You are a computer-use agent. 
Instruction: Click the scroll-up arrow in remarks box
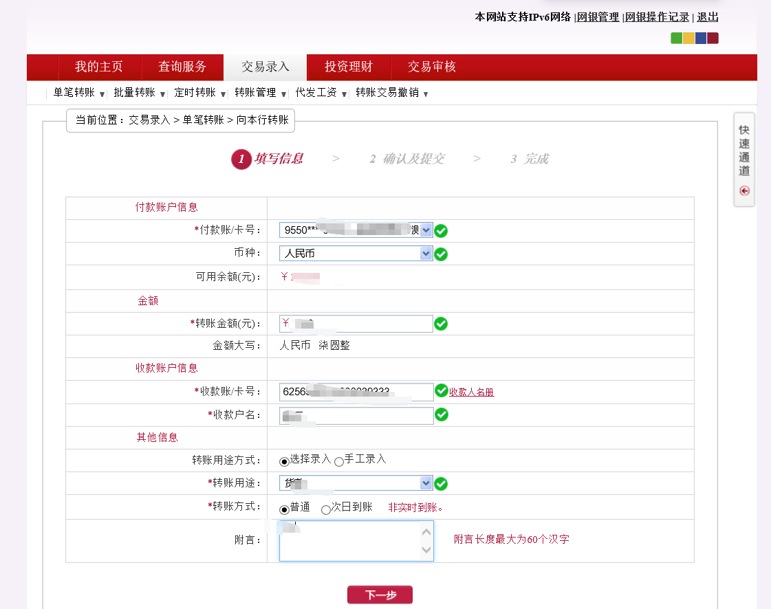pos(426,531)
